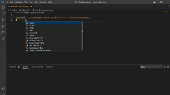Select the round suggestion
The height and width of the screenshot is (95, 170).
coord(54,35)
